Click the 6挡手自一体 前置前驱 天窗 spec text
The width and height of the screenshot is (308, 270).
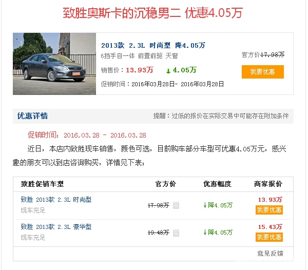tap(139, 56)
